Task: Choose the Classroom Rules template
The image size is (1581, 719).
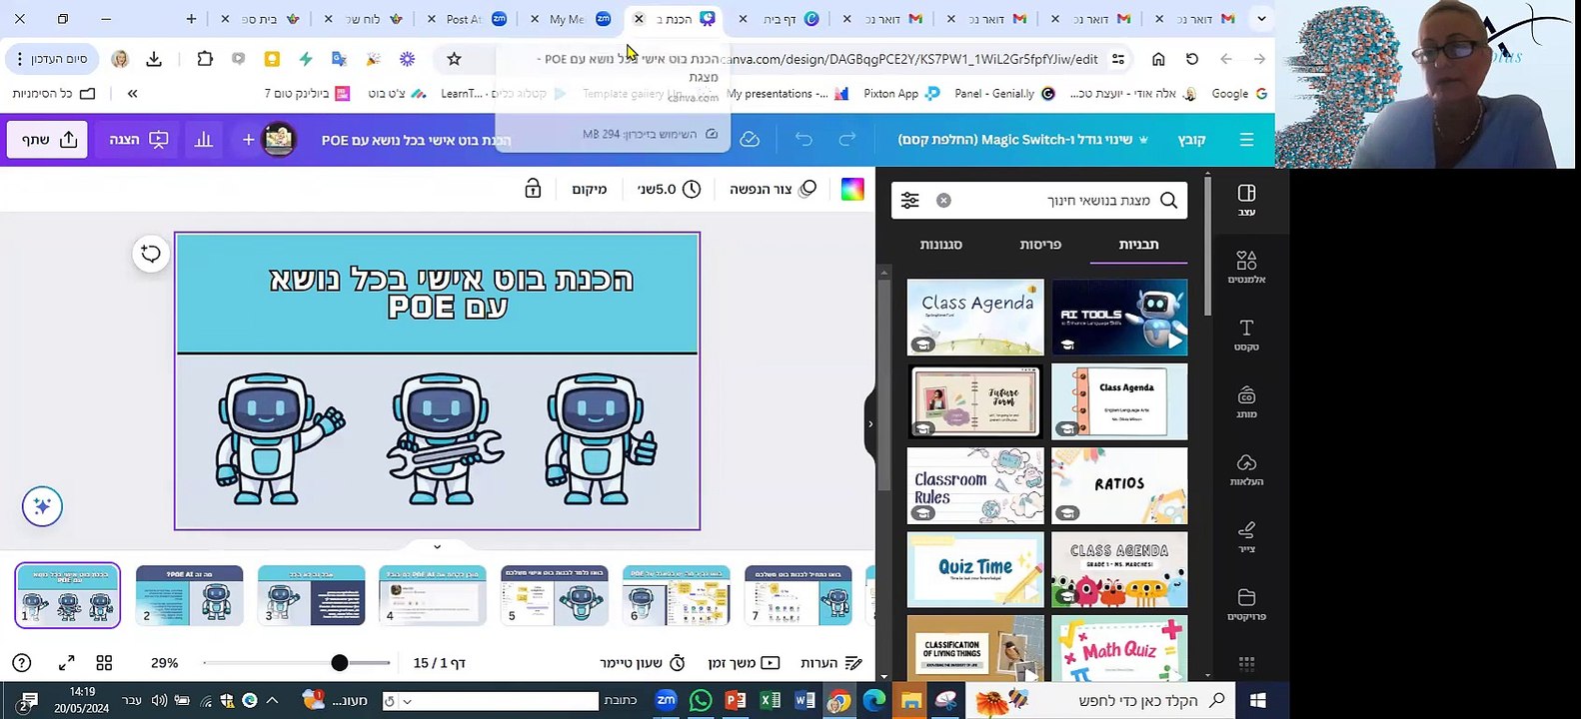Action: pyautogui.click(x=975, y=485)
